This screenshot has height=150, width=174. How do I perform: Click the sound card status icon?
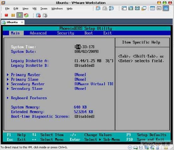(x=152, y=147)
